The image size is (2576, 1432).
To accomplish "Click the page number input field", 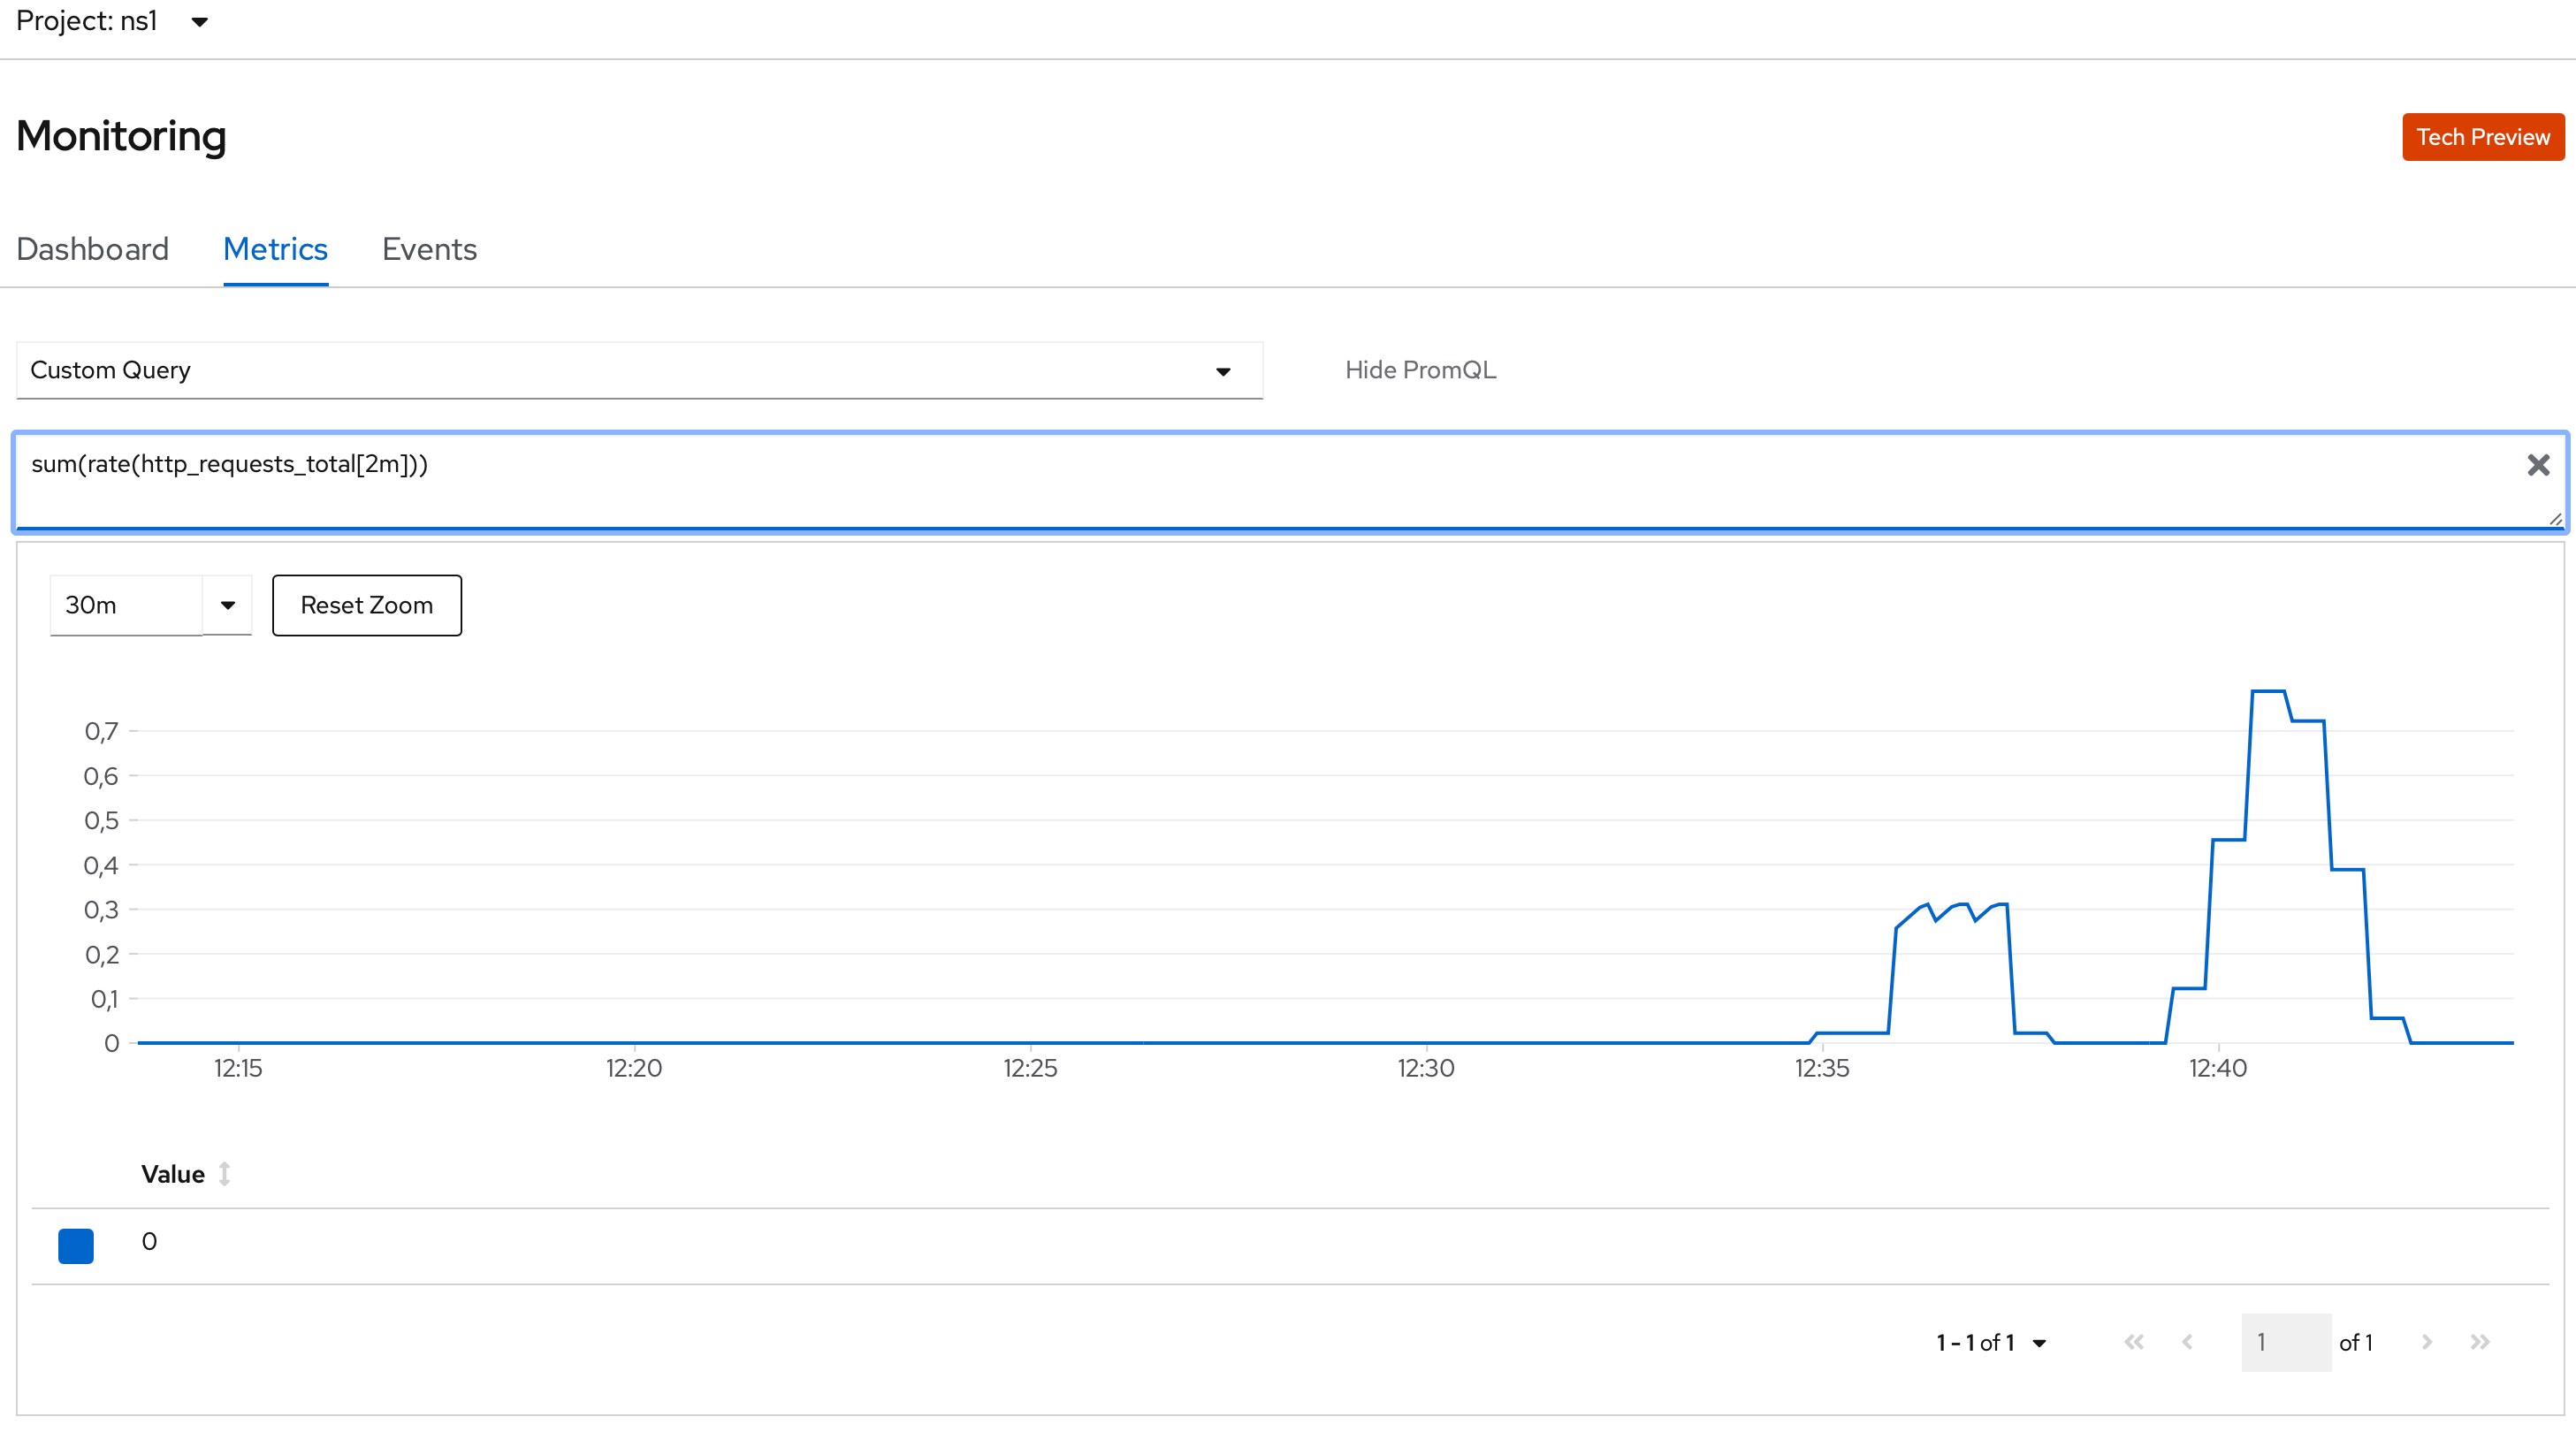I will 2285,1342.
